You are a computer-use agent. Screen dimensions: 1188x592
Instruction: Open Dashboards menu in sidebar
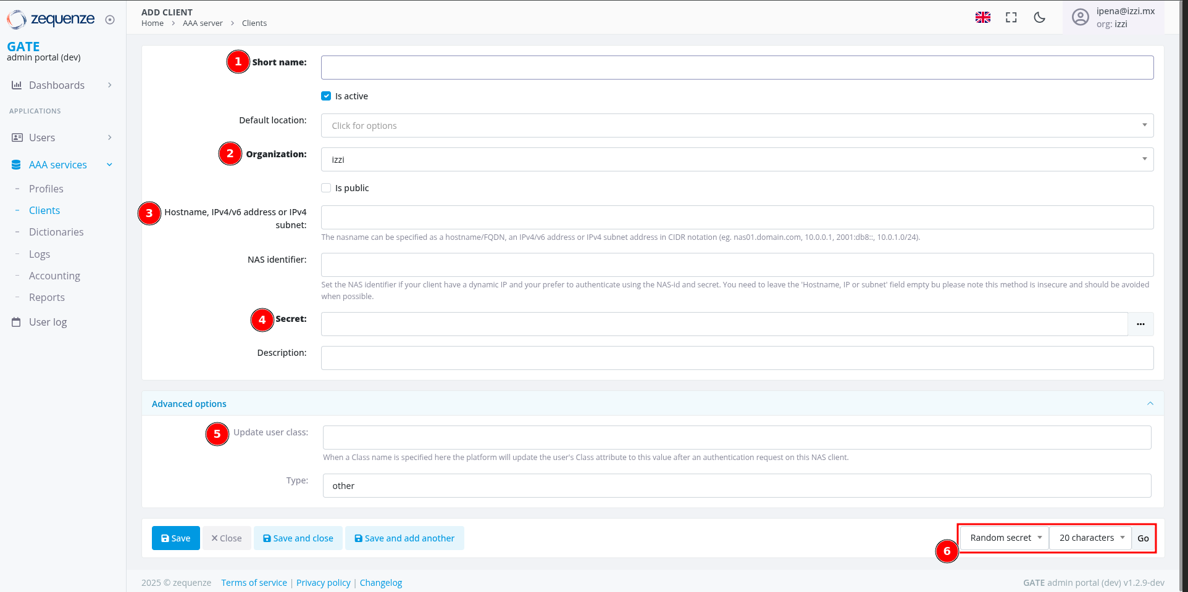(x=57, y=85)
